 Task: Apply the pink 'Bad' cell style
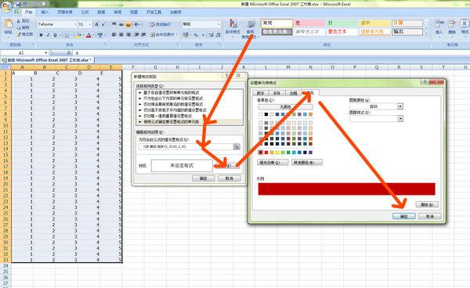[309, 23]
